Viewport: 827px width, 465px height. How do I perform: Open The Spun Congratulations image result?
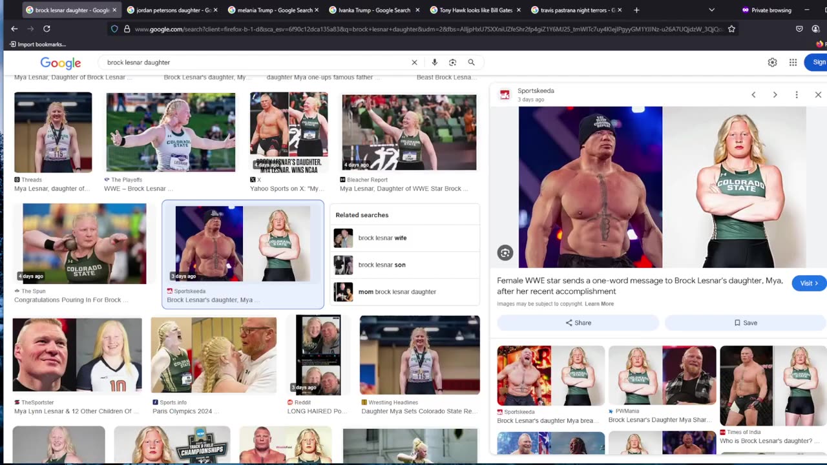(84, 244)
